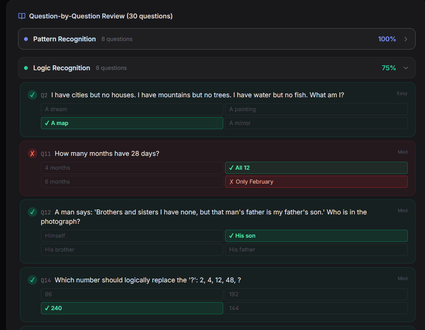
Task: Select the 'Himself' answer option on Q12
Action: pos(132,235)
